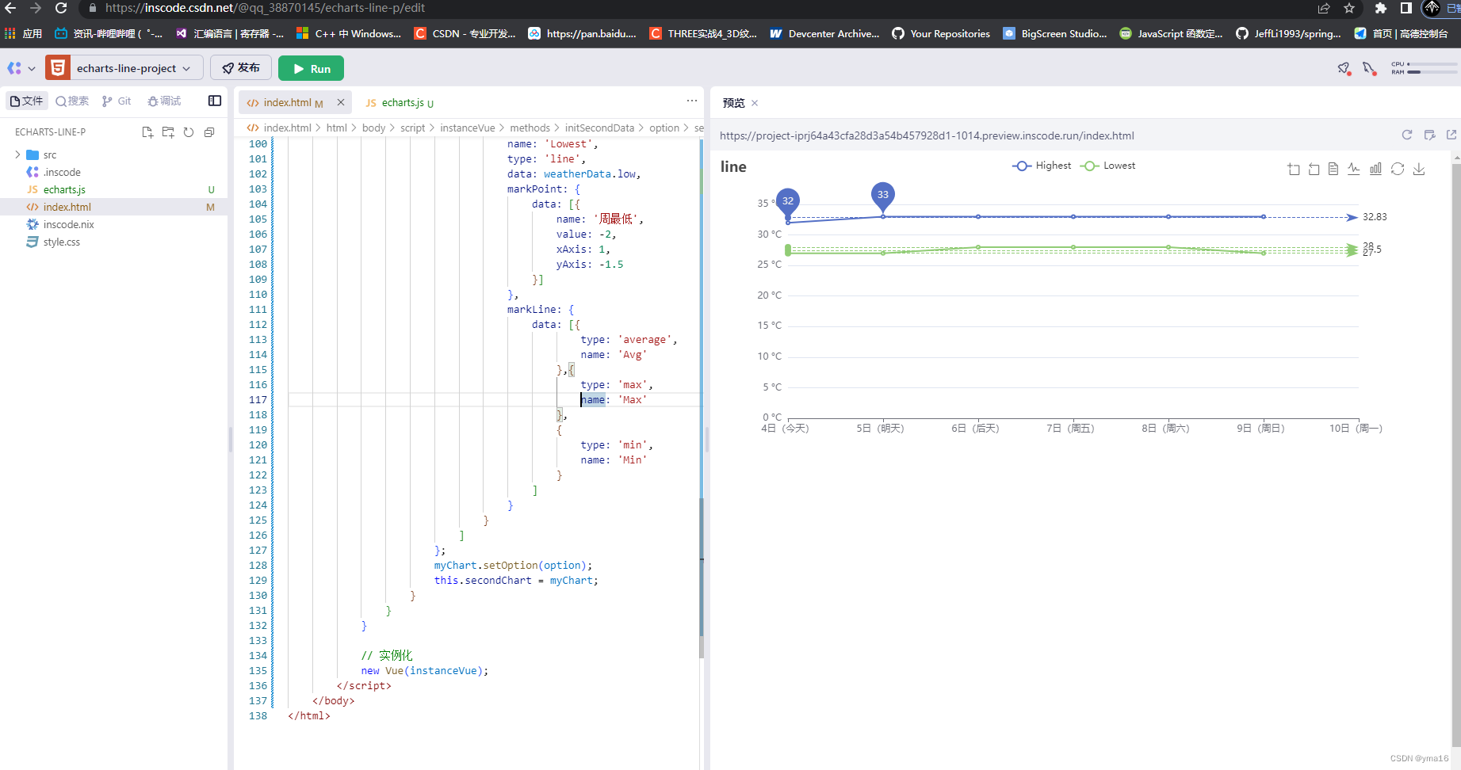Toggle Lowest series in chart legend
This screenshot has width=1461, height=770.
click(1107, 166)
